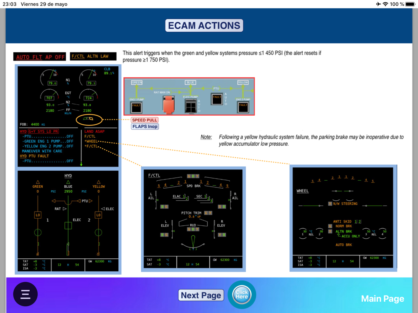Image resolution: width=418 pixels, height=313 pixels.
Task: Click the PITCH TRIM label
Action: (x=191, y=213)
